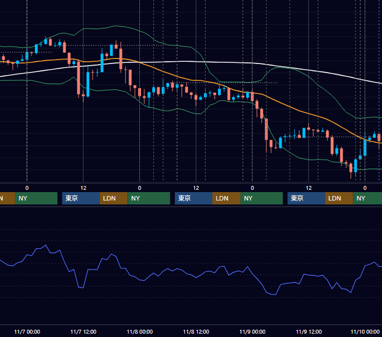
Task: Select the 東京 session bar for 11/8
Action: pos(194,198)
